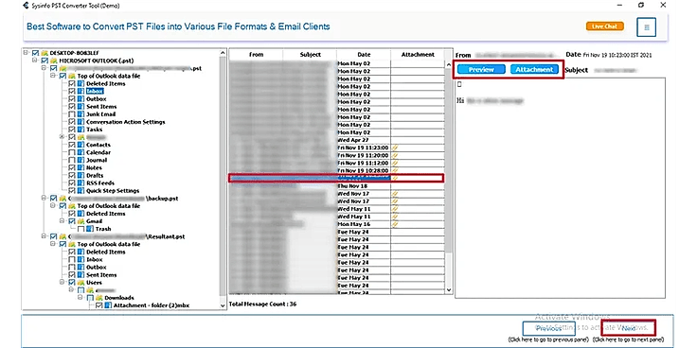Open the Live Chat button
Image resolution: width=697 pixels, height=348 pixels.
pos(604,26)
